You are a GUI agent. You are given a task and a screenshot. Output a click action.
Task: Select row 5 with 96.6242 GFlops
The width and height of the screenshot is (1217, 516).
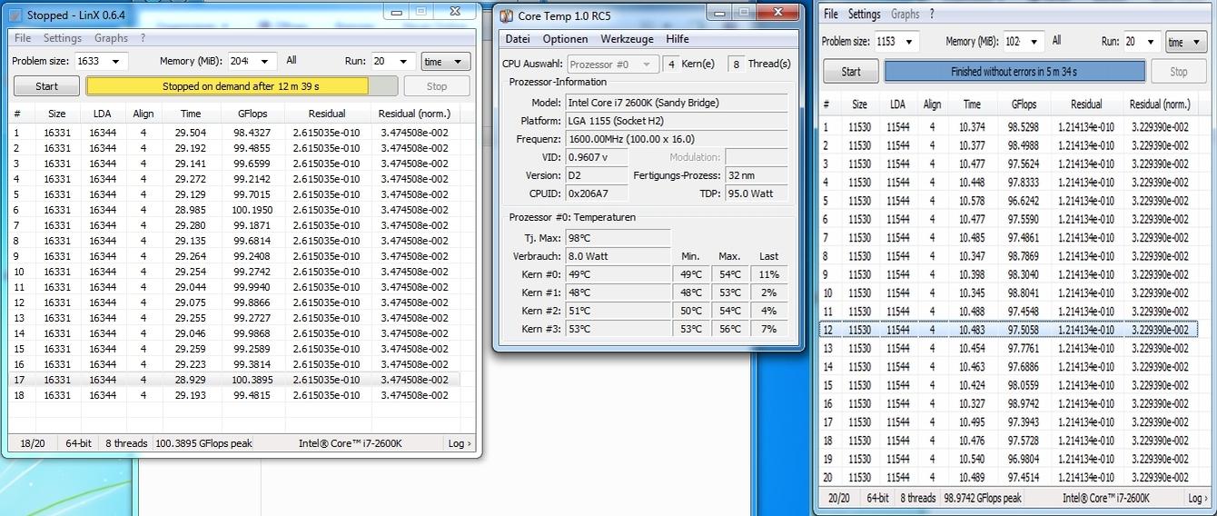1009,201
